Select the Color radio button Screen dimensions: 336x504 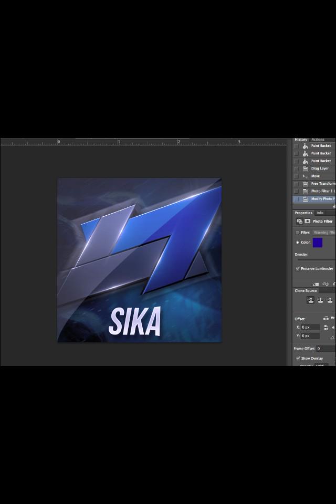(297, 243)
